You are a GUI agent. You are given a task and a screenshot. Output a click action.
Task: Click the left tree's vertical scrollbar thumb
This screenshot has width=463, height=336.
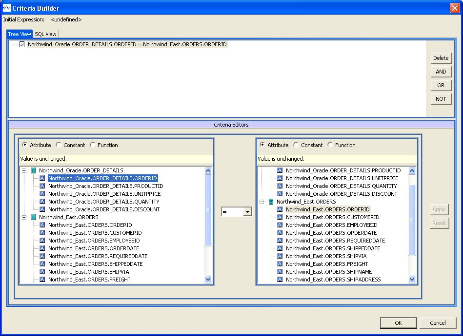208,210
